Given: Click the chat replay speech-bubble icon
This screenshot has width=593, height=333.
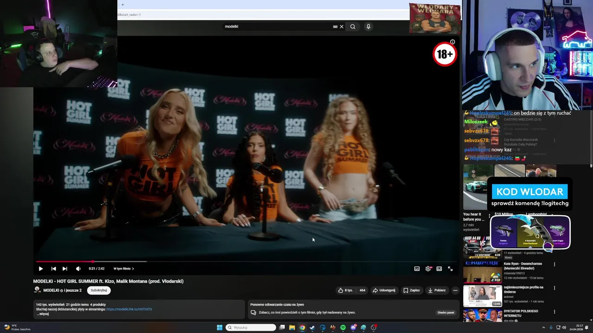Looking at the screenshot, I should tap(253, 313).
